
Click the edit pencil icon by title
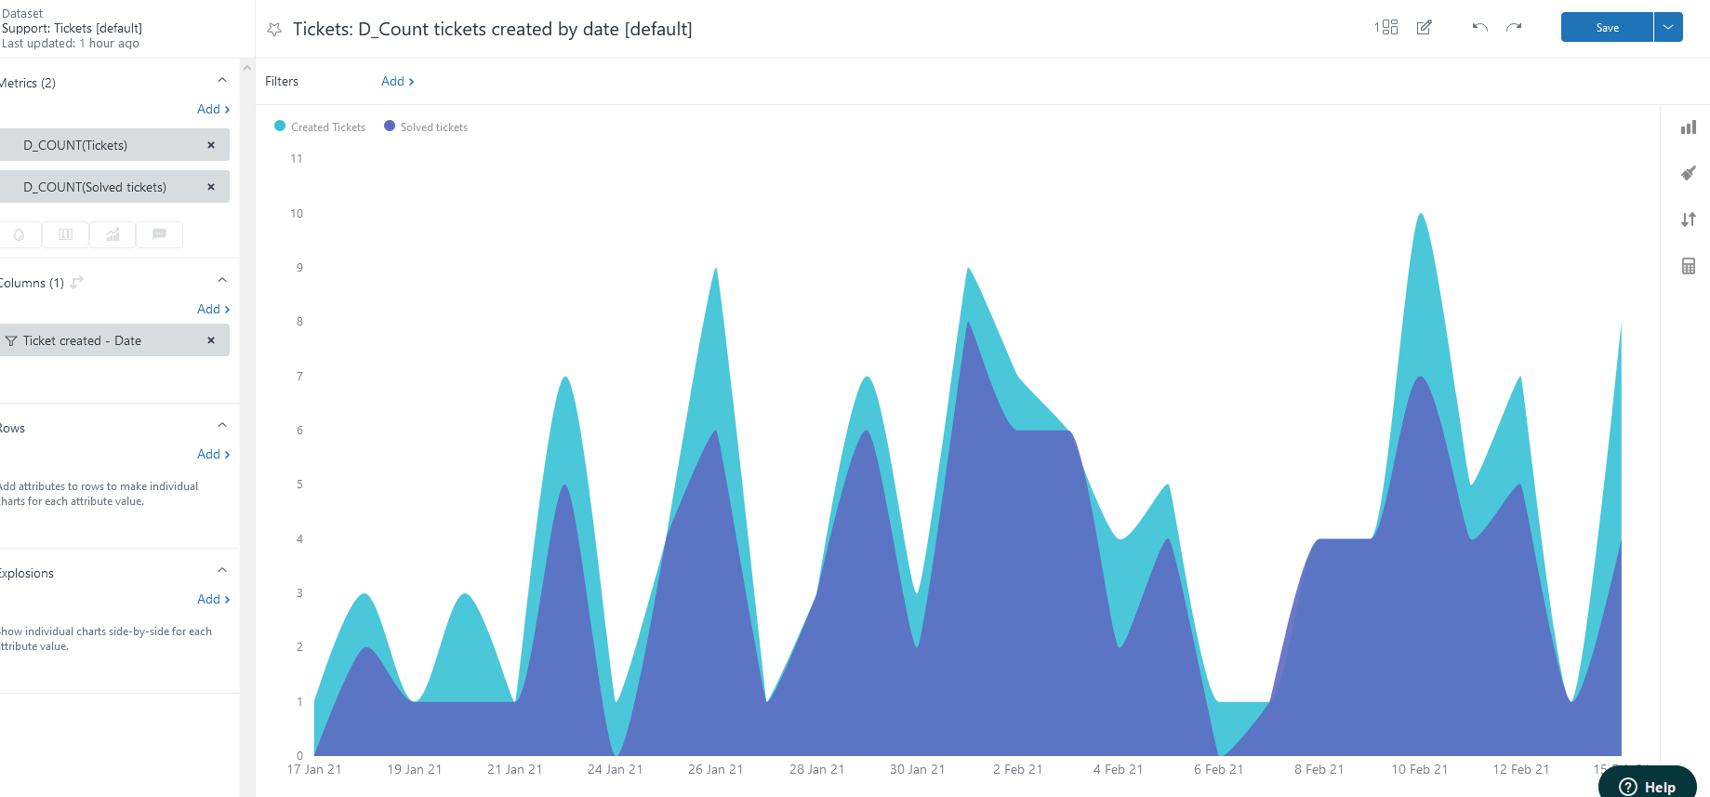point(1424,28)
